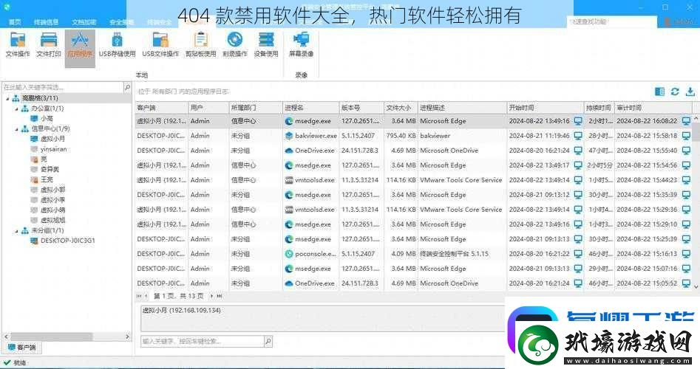
Task: Select 虚拟小月 in the client tree
Action: 52,139
